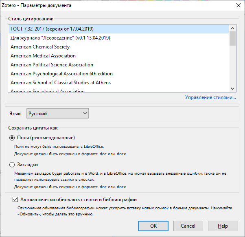Select American Chemical Society style
This screenshot has width=245, height=237.
point(118,47)
